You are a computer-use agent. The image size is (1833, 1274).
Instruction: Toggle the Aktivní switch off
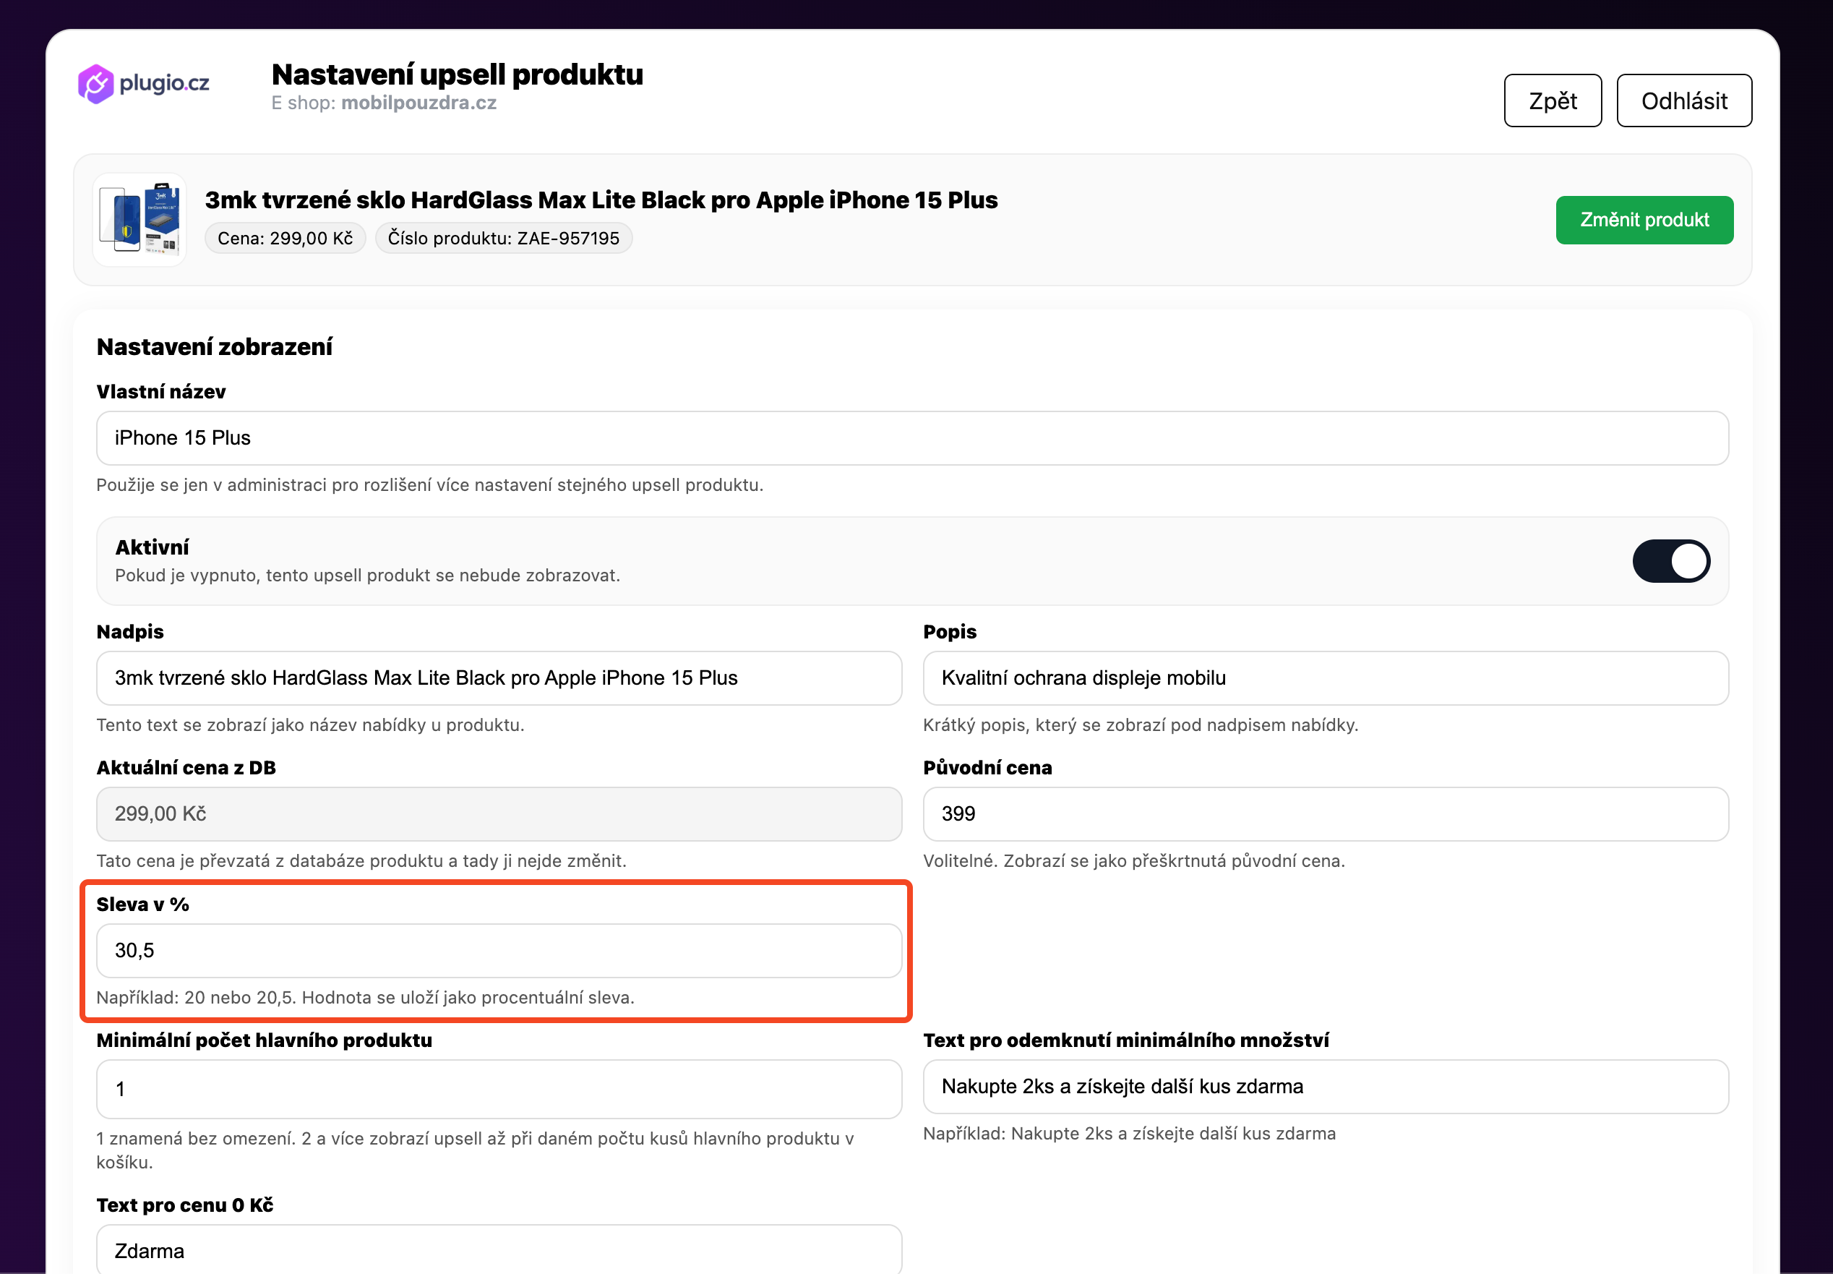pos(1671,561)
